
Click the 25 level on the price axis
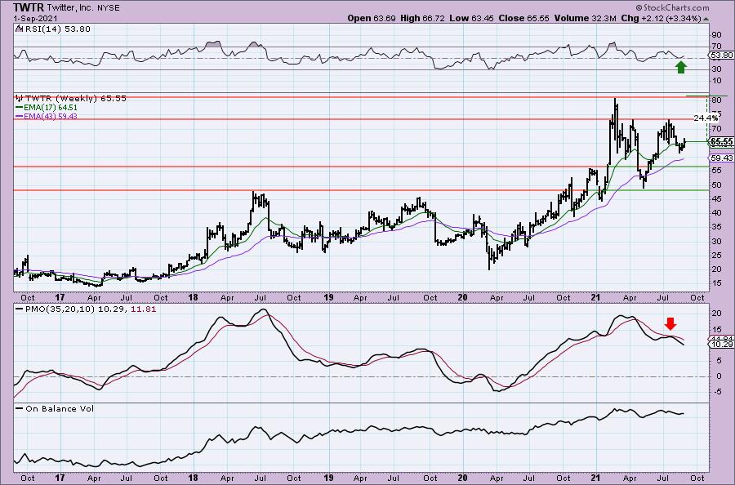(716, 255)
